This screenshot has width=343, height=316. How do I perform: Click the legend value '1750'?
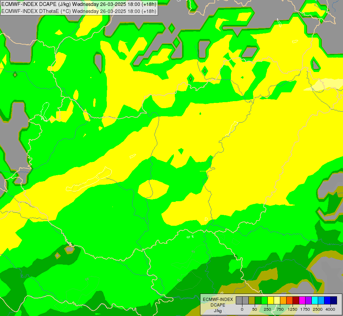pos(305,309)
